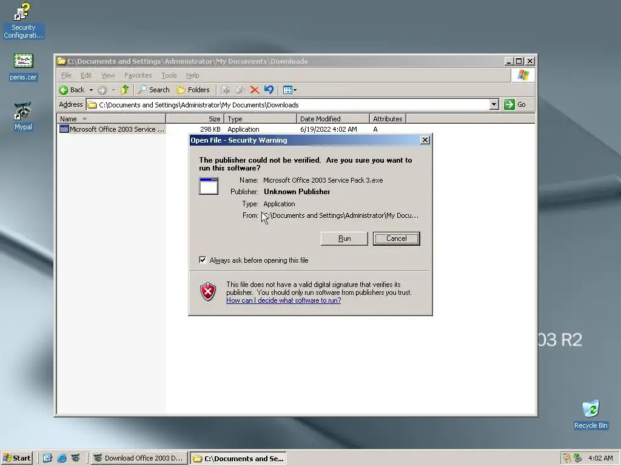This screenshot has width=621, height=466.
Task: Click the Run button in security warning
Action: click(x=344, y=238)
